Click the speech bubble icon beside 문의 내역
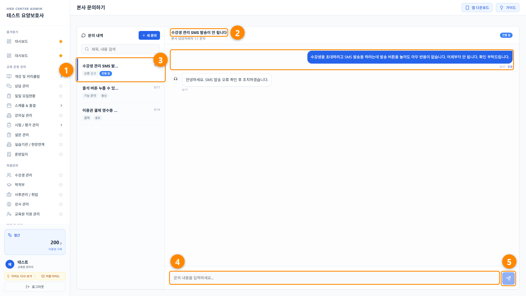Image resolution: width=526 pixels, height=296 pixels. (84, 36)
